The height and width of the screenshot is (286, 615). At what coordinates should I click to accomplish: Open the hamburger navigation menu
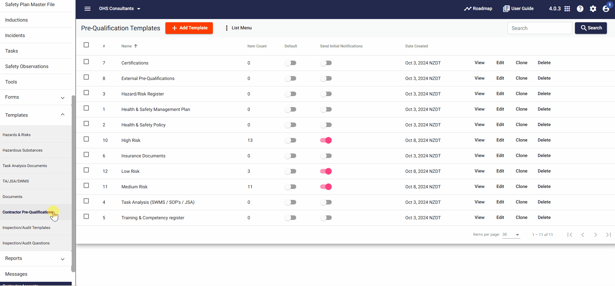(88, 9)
